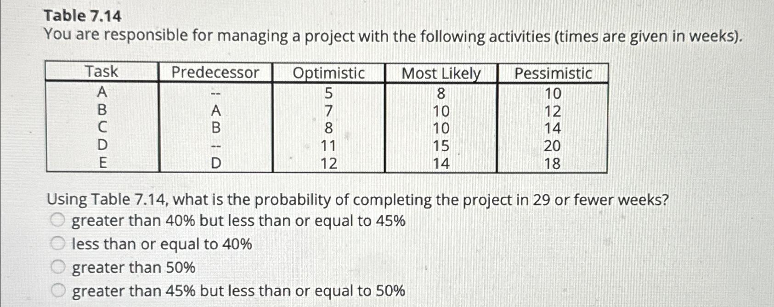Click the most likely value 8 for Task A

[x=441, y=93]
